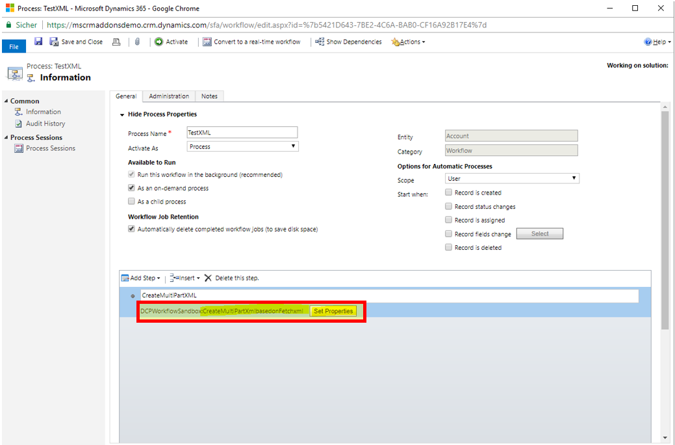675x445 pixels.
Task: Click the print icon in toolbar
Action: (116, 42)
